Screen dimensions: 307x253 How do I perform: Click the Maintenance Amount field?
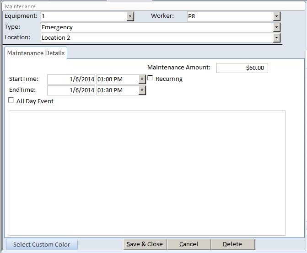[x=242, y=68]
